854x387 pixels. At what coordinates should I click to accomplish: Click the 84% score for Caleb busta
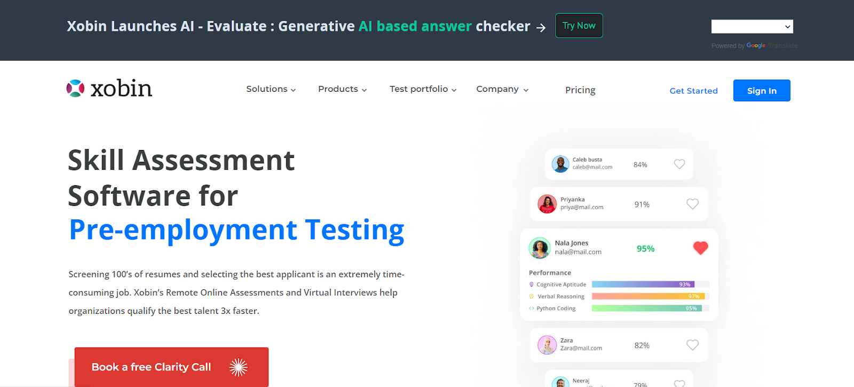(640, 165)
